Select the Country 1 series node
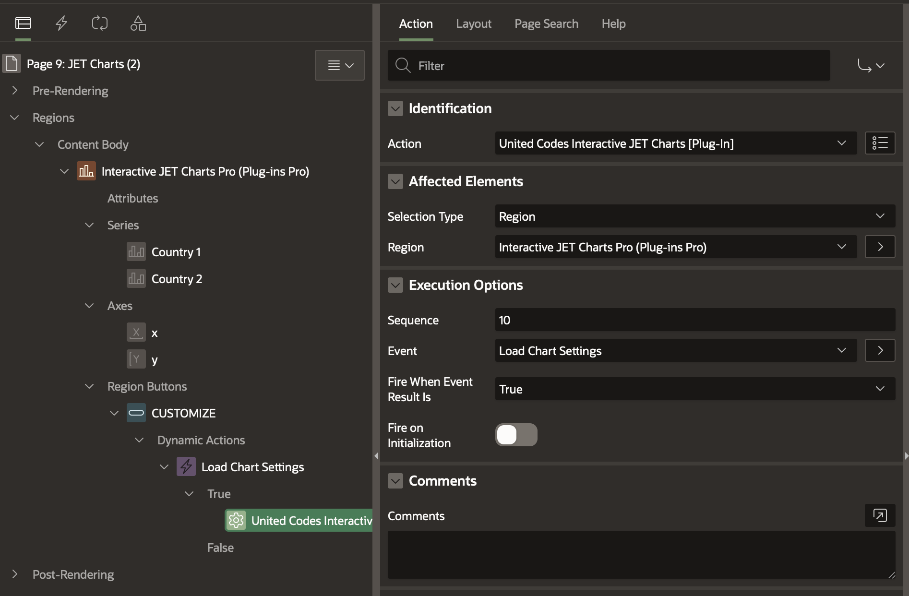This screenshot has width=909, height=596. [176, 252]
